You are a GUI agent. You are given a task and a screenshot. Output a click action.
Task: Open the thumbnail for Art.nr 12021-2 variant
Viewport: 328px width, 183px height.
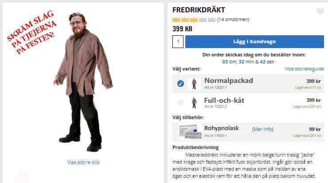(194, 103)
